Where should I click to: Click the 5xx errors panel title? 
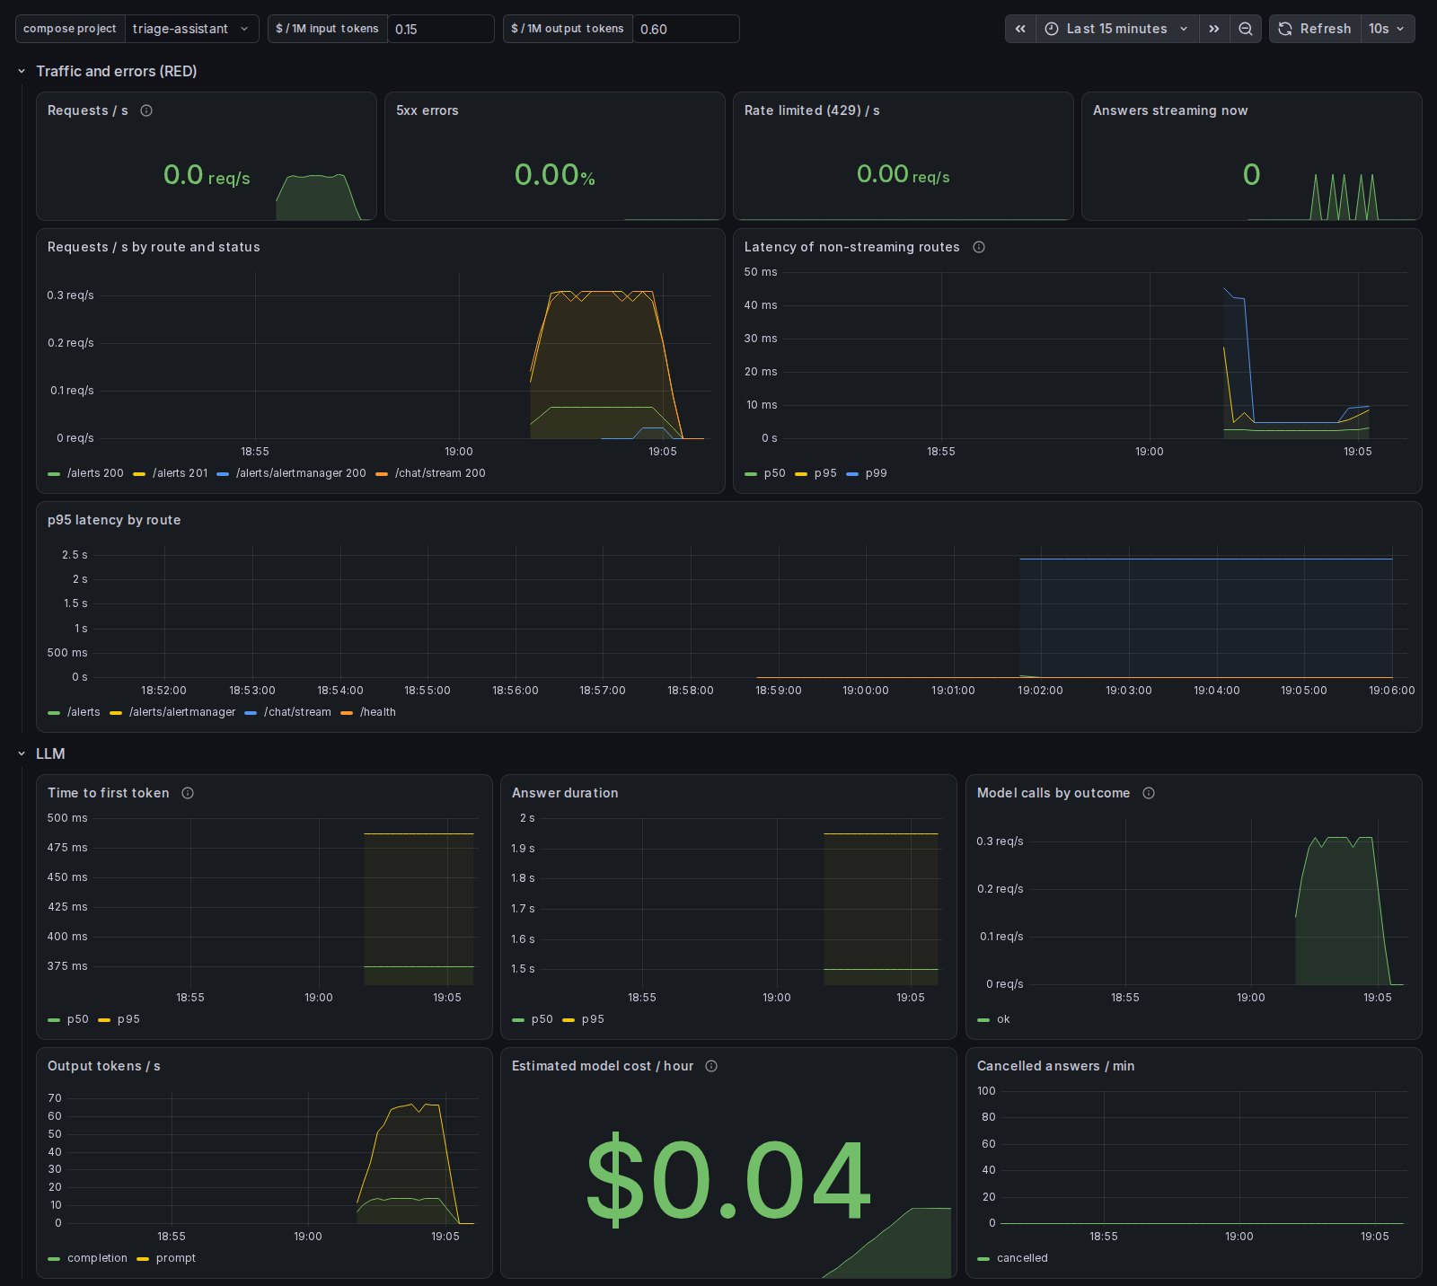point(428,110)
